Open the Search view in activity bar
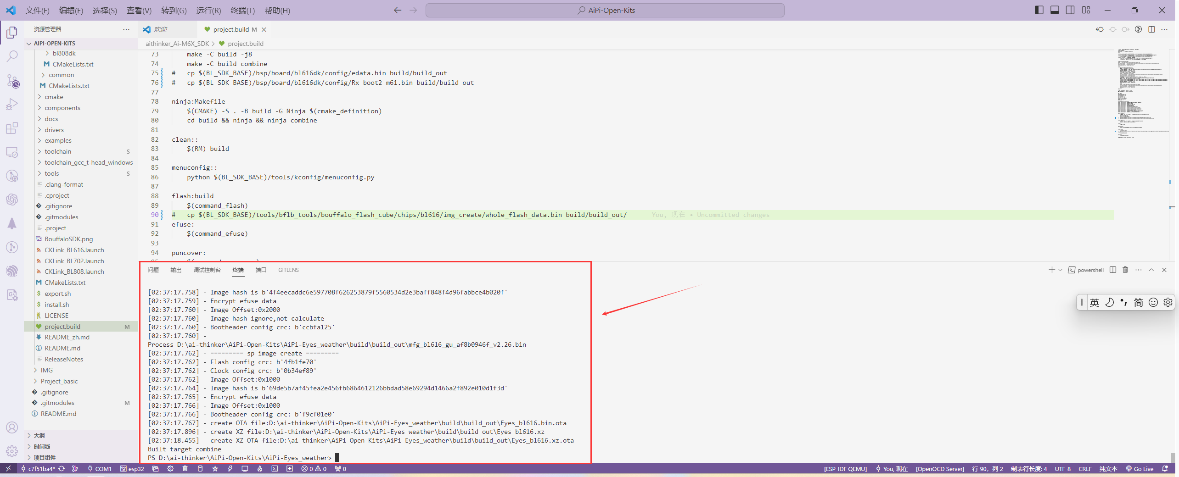1179x477 pixels. coord(12,56)
